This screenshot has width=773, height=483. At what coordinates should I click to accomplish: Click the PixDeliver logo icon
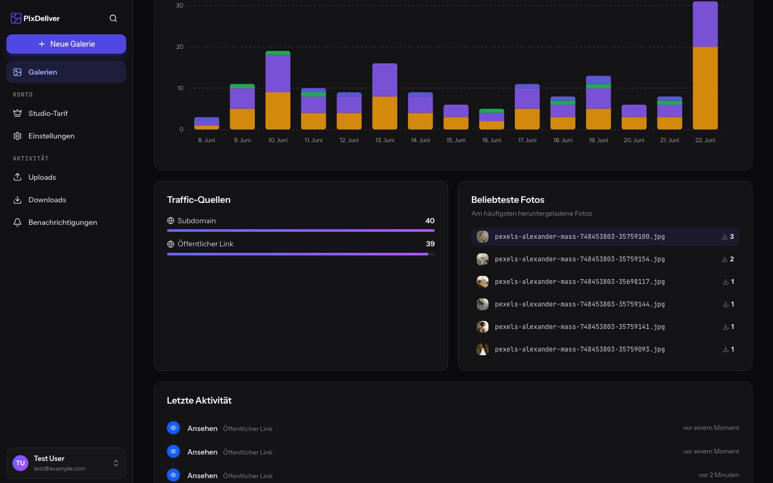[16, 18]
